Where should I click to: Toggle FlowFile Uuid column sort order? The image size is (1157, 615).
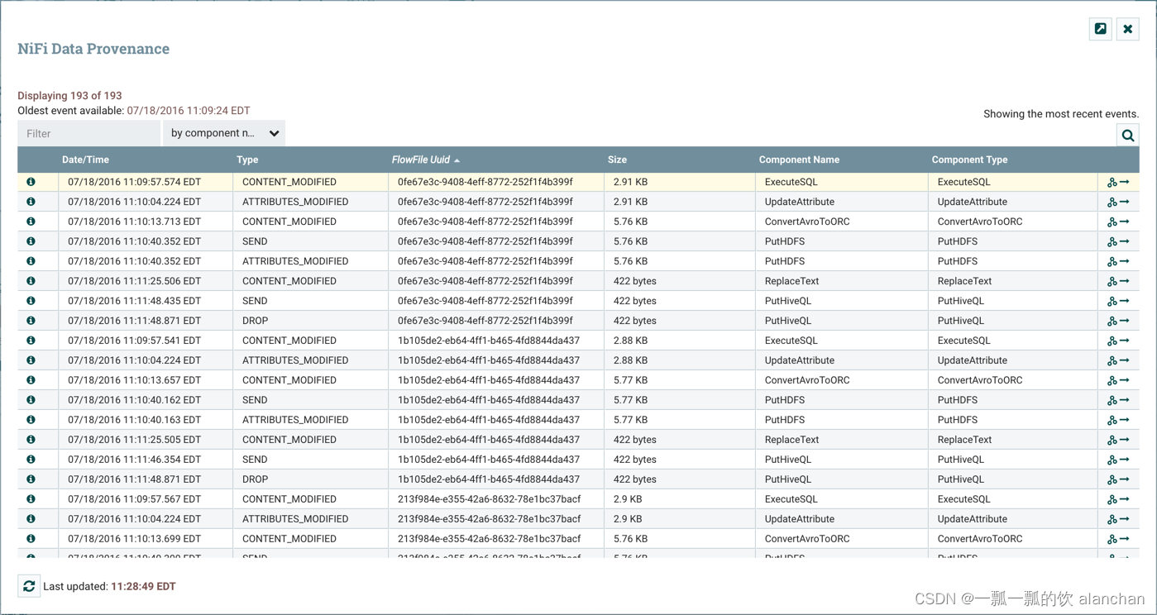pyautogui.click(x=425, y=160)
